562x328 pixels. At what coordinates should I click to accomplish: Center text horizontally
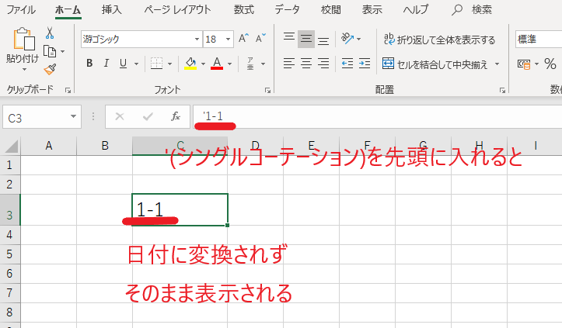click(x=306, y=64)
